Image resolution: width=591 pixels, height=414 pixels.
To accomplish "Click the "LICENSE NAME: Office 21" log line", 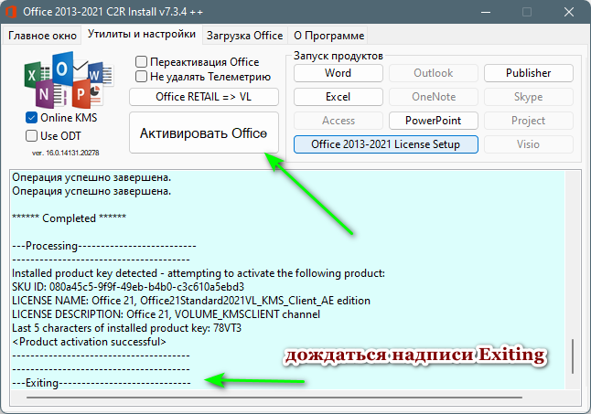I will click(191, 301).
